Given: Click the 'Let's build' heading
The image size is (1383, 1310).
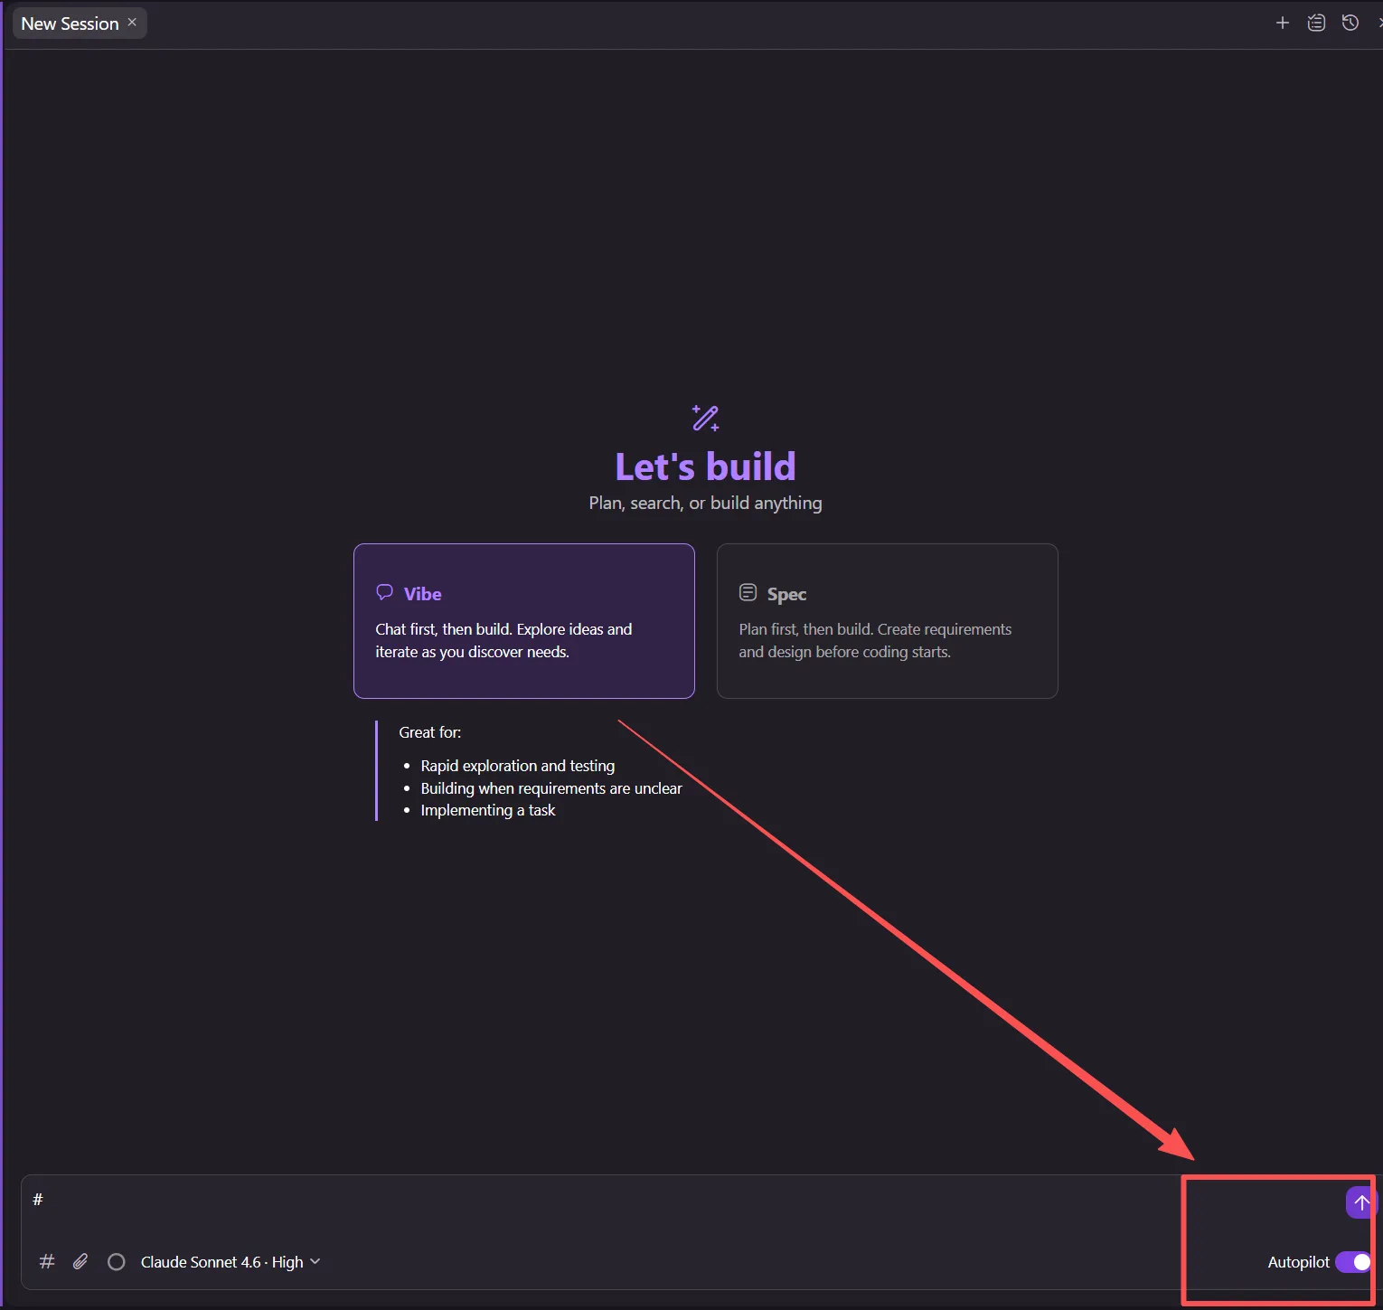Looking at the screenshot, I should click(x=705, y=467).
